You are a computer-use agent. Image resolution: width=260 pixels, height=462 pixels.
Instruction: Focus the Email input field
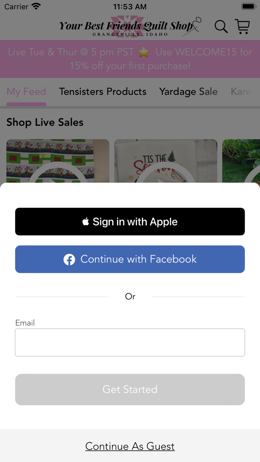tap(130, 342)
